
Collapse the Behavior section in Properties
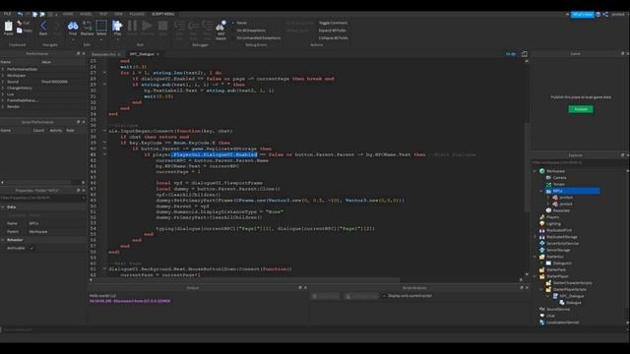click(3, 240)
